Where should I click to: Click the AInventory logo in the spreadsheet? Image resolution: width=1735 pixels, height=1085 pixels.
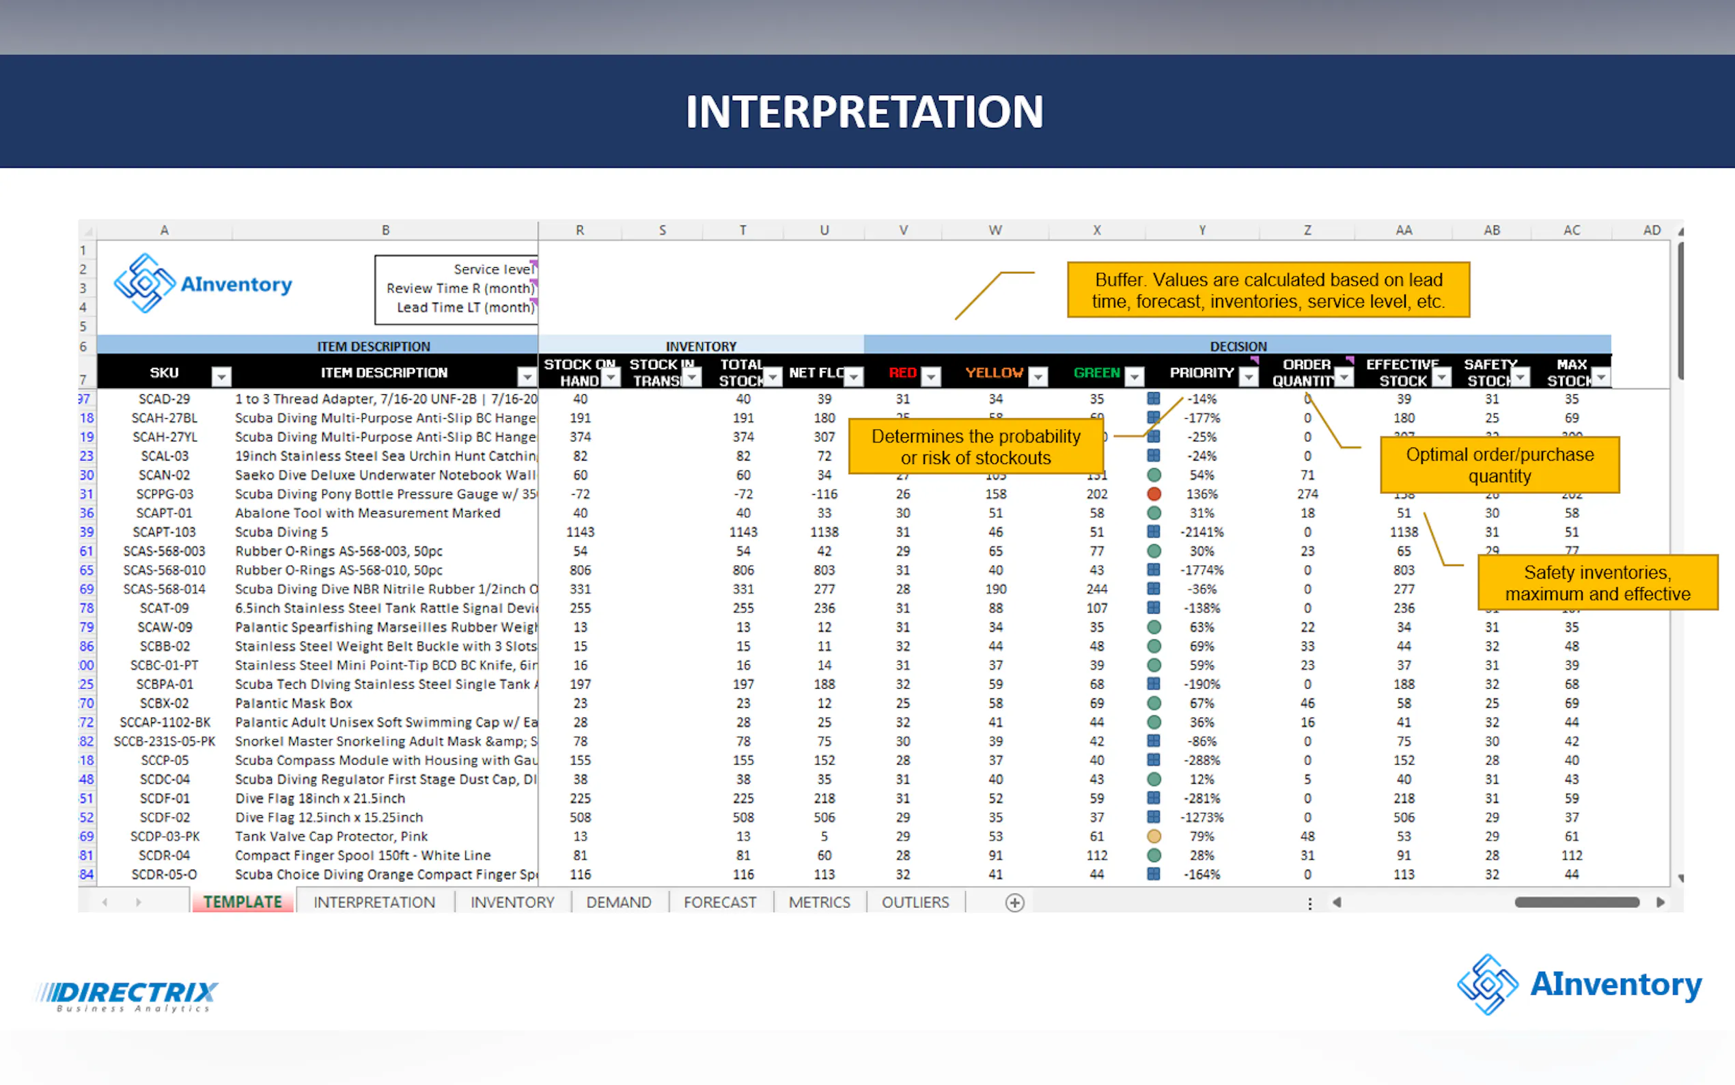click(x=203, y=284)
